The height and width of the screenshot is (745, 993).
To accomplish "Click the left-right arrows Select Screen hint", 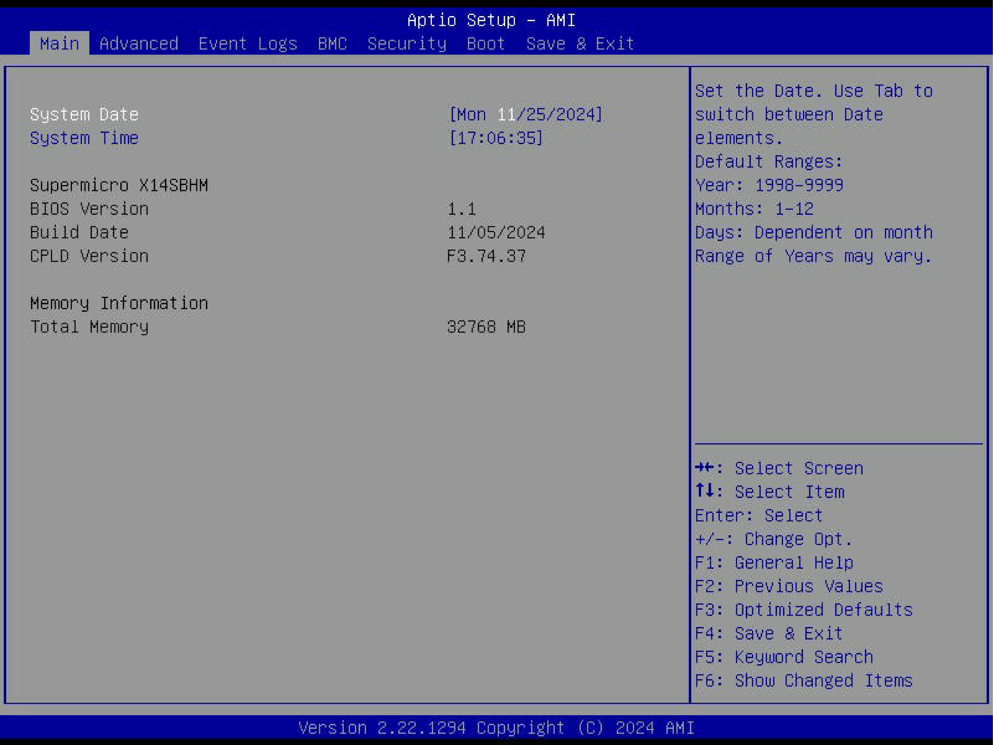I will pos(779,468).
